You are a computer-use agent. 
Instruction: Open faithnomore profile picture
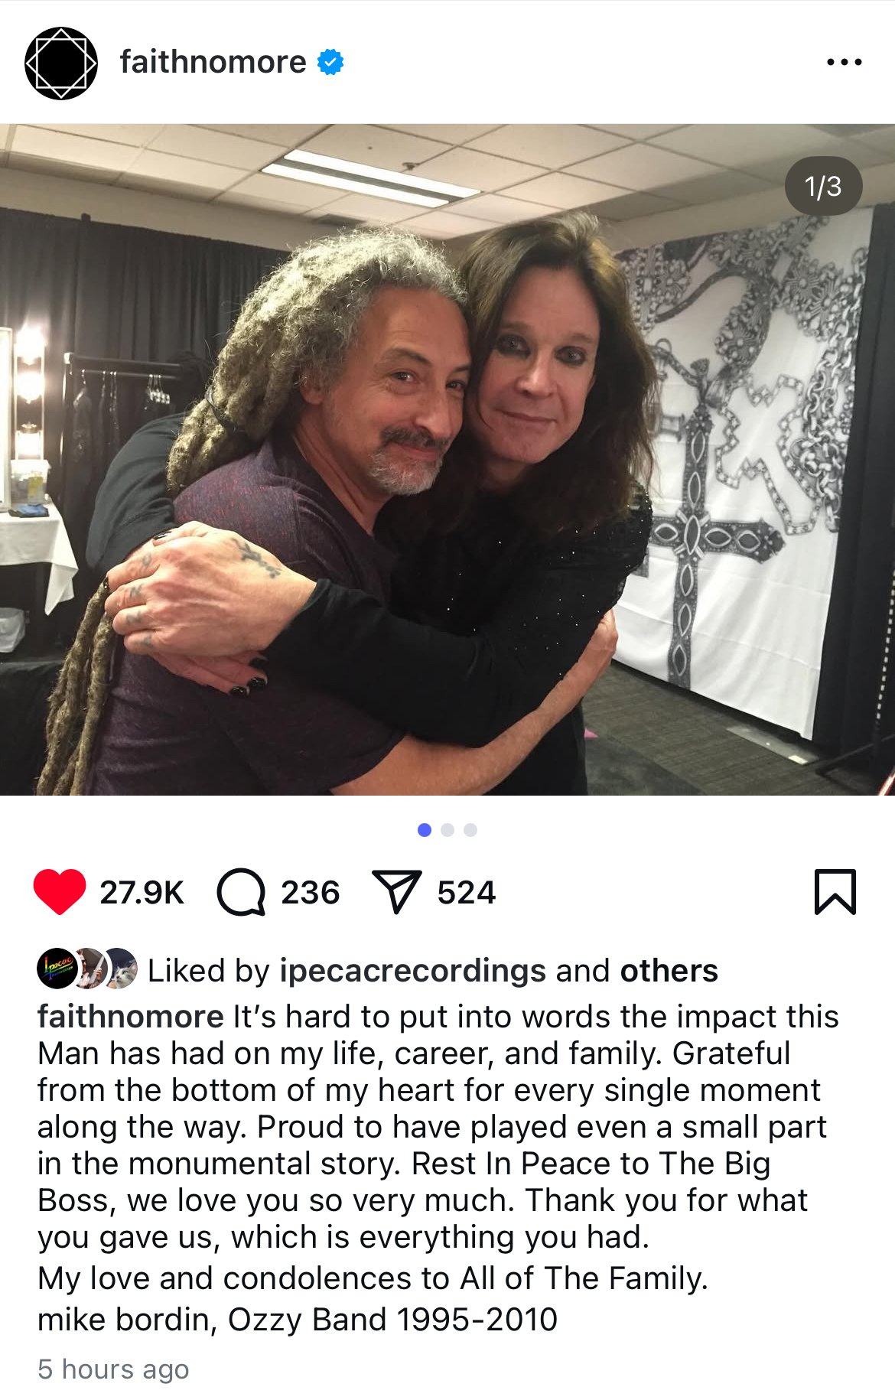pyautogui.click(x=61, y=63)
